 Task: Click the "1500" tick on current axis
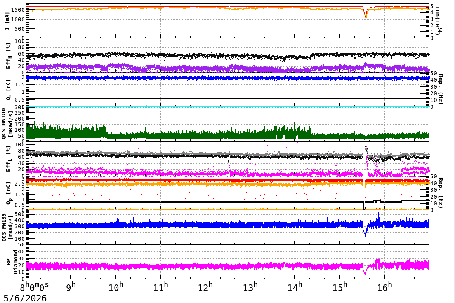pos(18,10)
